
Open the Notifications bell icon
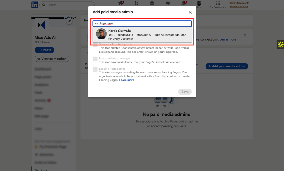pos(184,3)
